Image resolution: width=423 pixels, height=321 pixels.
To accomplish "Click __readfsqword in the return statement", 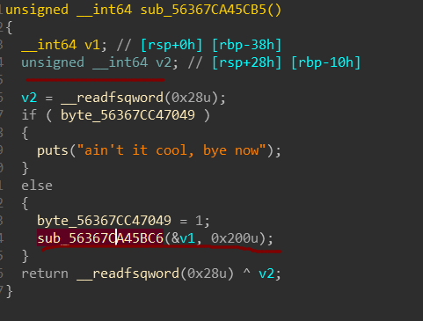I will tap(128, 274).
